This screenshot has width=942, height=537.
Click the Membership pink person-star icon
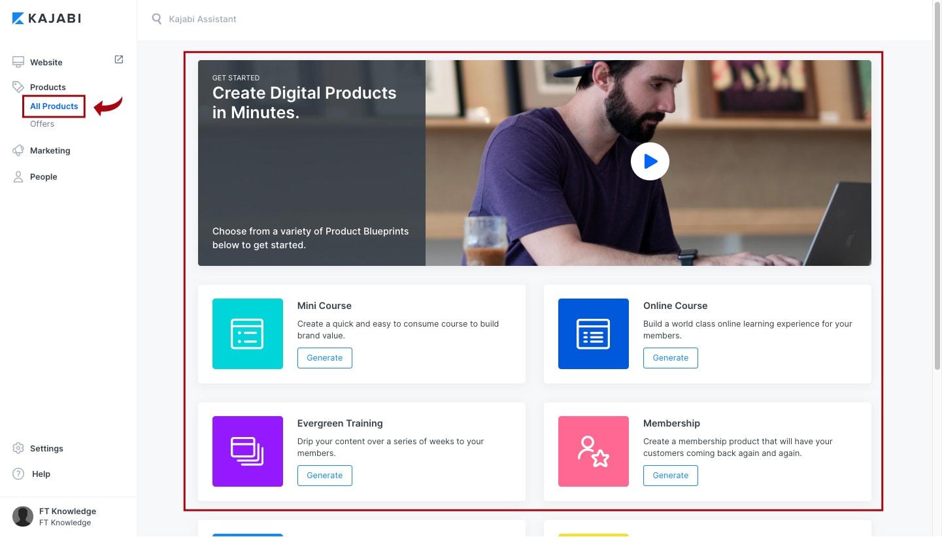[593, 451]
